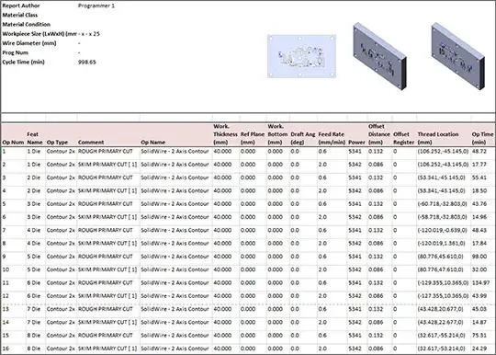Select the 5 Die cell in row 9
This screenshot has width=496, height=355.
(x=34, y=257)
